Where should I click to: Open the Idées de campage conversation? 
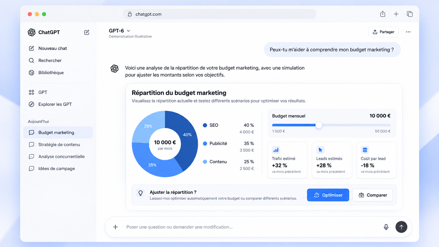click(58, 169)
